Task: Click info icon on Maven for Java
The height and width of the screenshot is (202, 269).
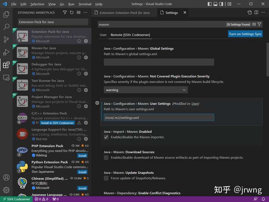Action: coord(79,57)
